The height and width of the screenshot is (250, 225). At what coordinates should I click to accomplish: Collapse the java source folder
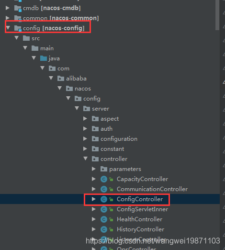click(34, 58)
